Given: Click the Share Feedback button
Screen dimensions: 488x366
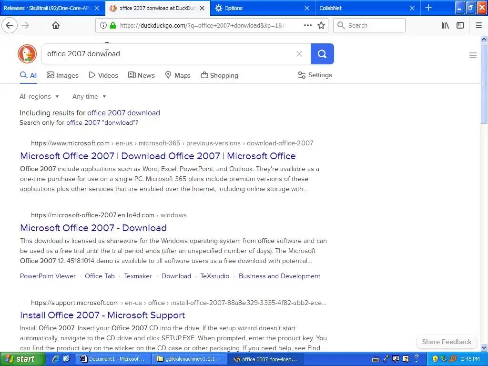Looking at the screenshot, I should point(447,342).
